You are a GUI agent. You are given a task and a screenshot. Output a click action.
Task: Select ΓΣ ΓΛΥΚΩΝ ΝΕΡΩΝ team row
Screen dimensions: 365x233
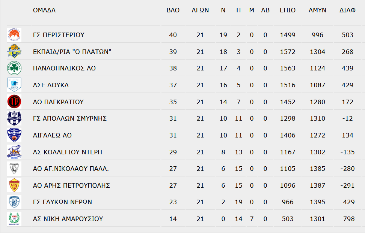(x=184, y=202)
